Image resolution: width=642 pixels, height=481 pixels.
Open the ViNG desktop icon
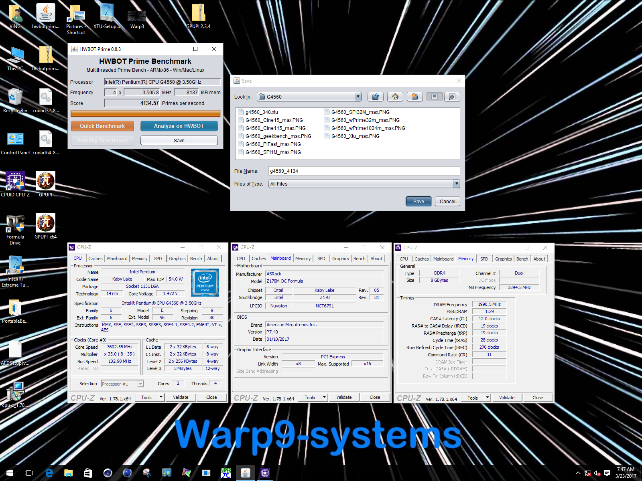tap(15, 17)
